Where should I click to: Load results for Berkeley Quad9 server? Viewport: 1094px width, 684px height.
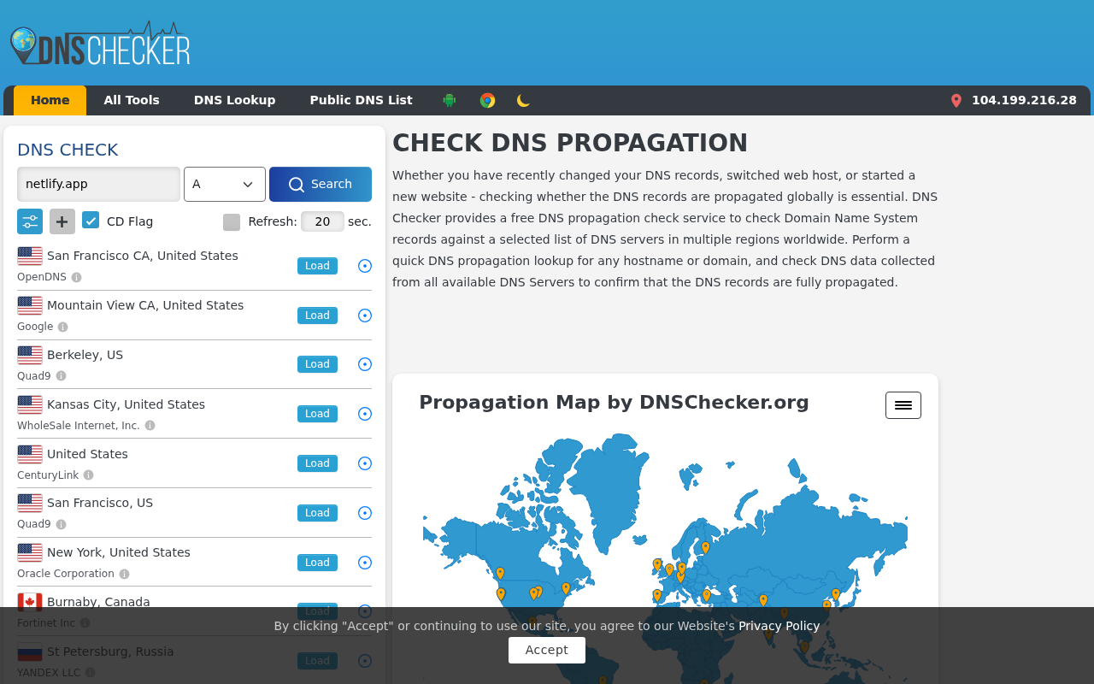[x=317, y=364]
